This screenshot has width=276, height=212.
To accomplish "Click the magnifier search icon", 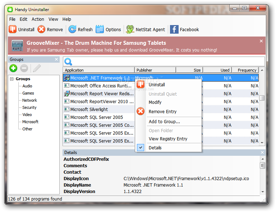I will click(68, 62).
